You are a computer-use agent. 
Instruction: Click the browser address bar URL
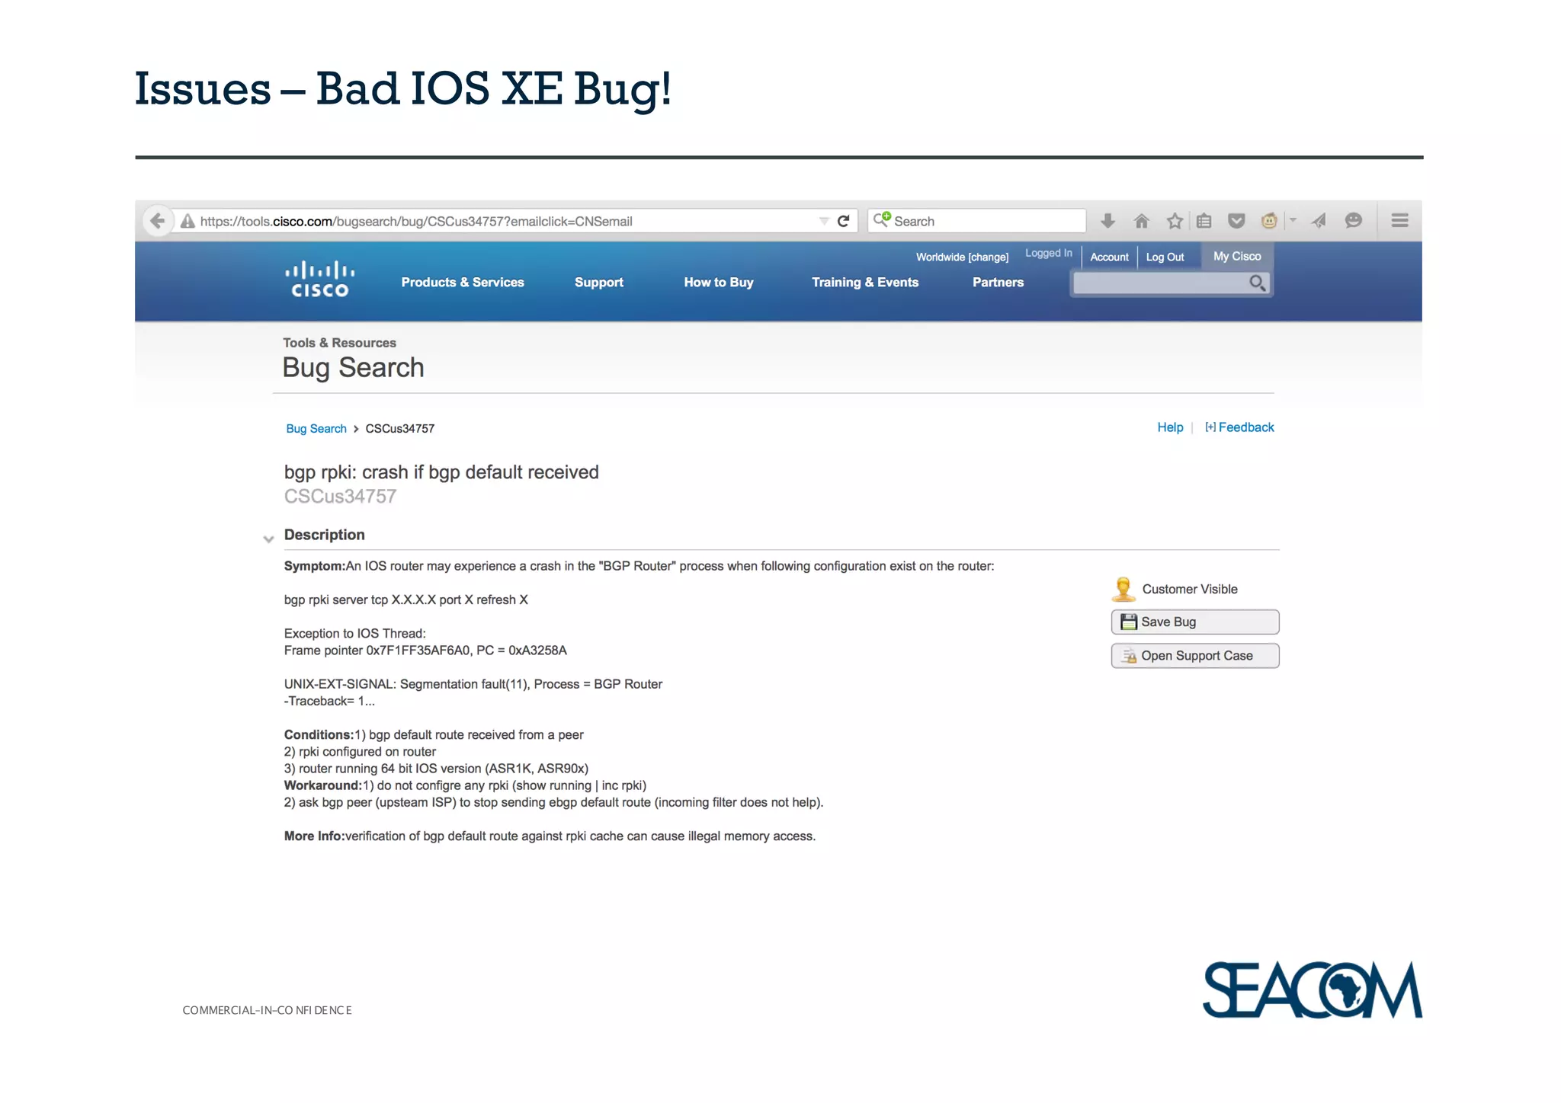point(416,222)
